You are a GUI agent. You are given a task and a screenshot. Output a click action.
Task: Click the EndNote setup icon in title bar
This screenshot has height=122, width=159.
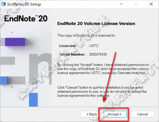(x=3, y=4)
